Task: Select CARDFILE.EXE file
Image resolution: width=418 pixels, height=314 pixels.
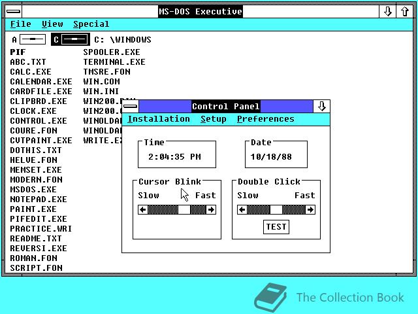Action: click(41, 92)
